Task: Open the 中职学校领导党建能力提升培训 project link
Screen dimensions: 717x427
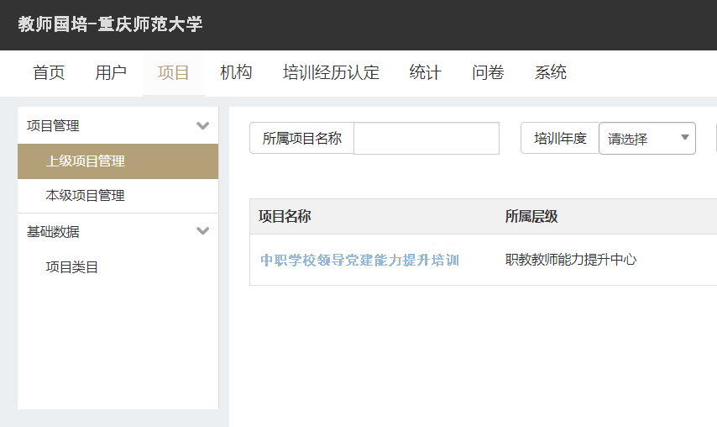Action: point(359,260)
